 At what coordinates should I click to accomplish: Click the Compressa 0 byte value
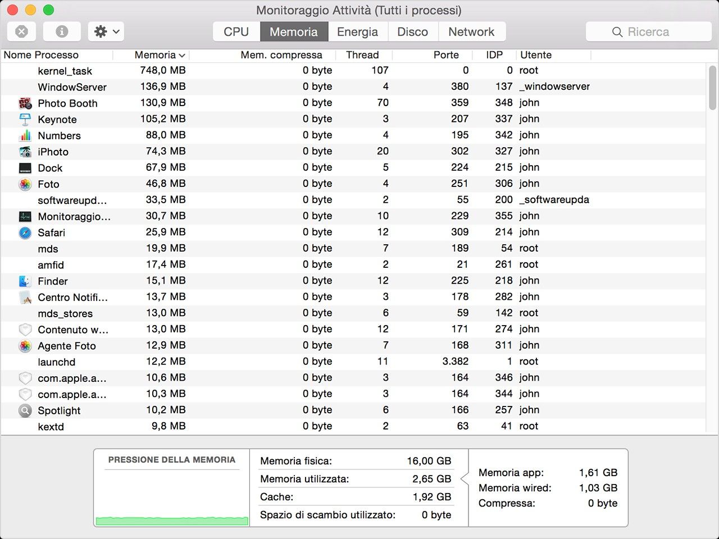tap(603, 503)
